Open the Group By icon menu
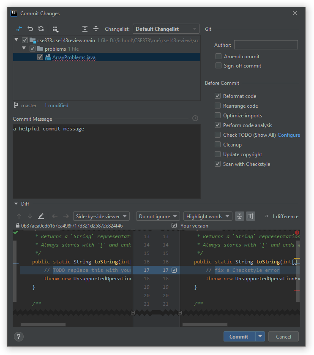 (55, 29)
